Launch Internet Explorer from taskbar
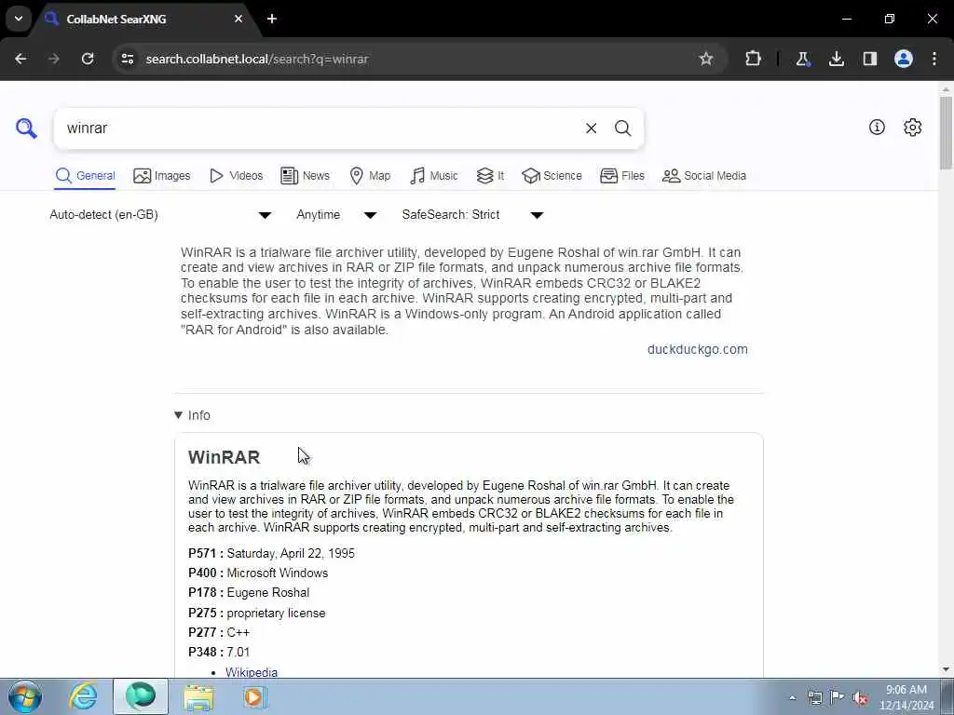This screenshot has height=715, width=954. (83, 696)
